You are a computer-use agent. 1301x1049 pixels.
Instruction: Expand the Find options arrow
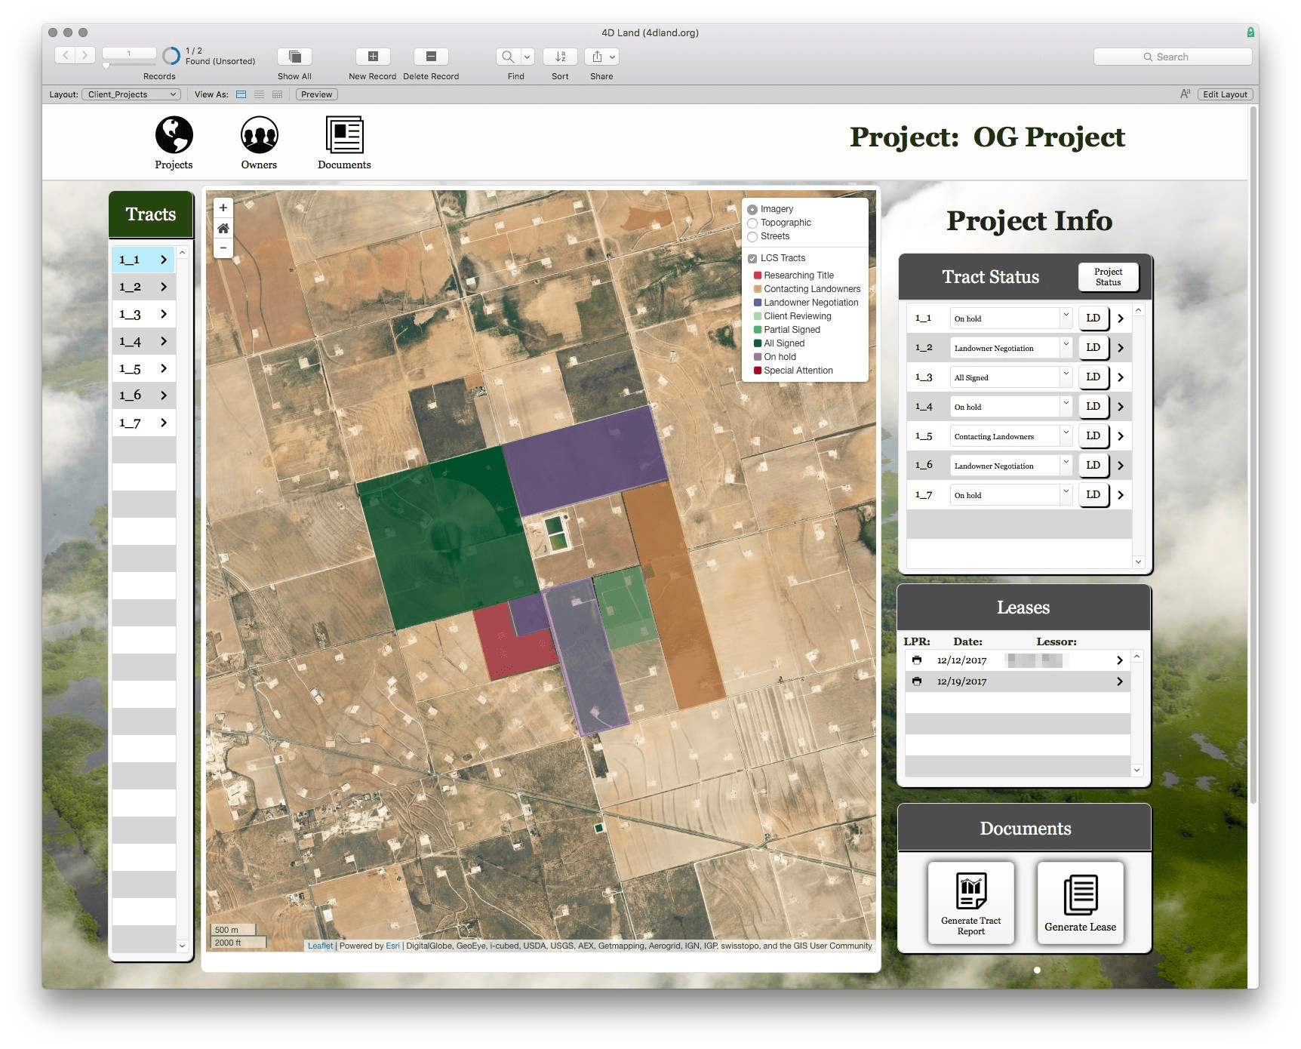tap(527, 57)
